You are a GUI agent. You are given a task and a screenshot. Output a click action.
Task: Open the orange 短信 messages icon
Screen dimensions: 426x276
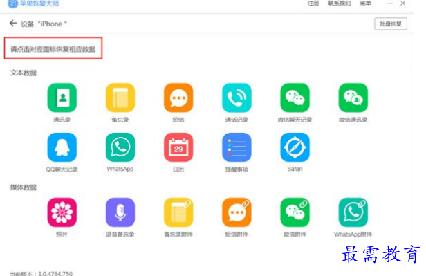pyautogui.click(x=178, y=98)
